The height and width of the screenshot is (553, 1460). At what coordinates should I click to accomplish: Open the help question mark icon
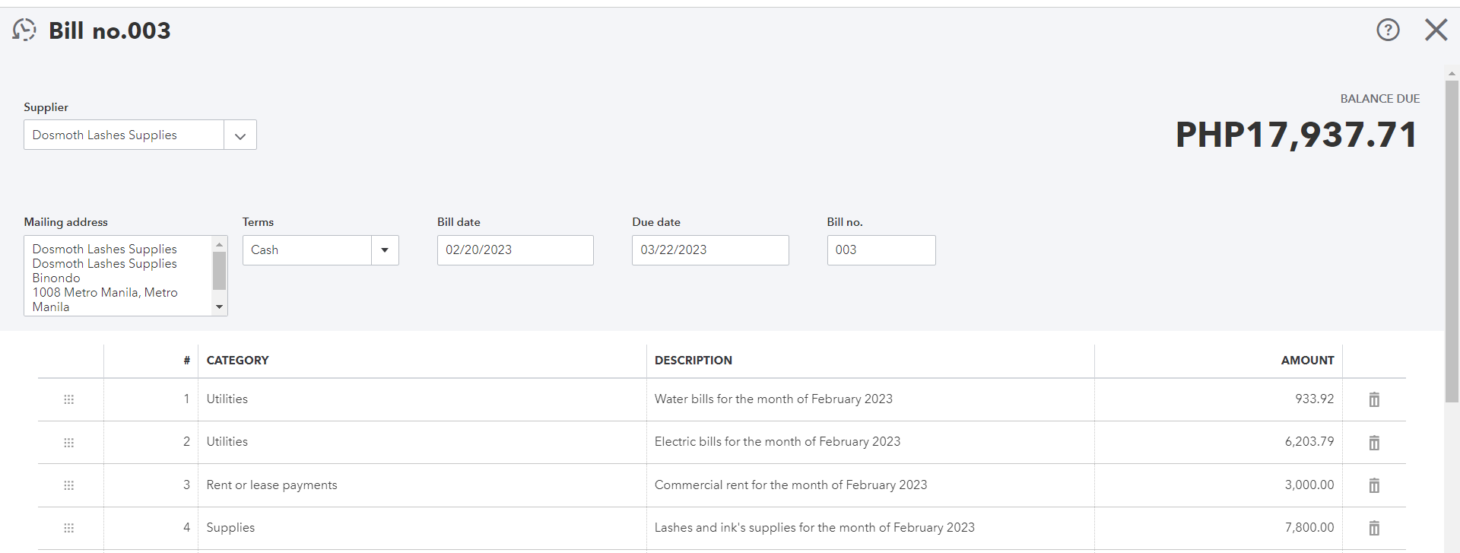(1388, 30)
